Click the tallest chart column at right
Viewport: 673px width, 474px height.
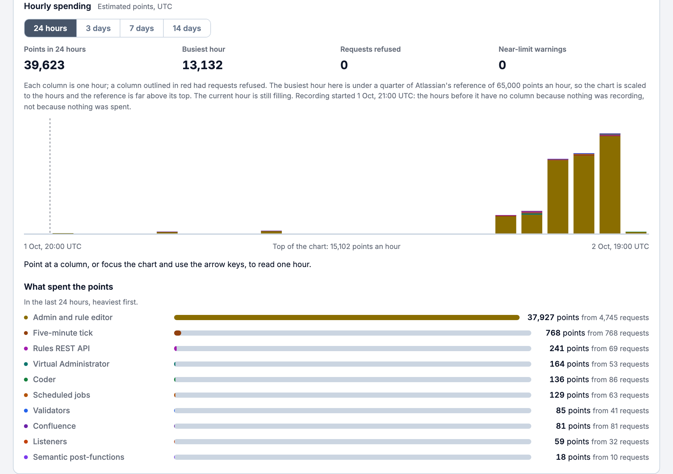(610, 183)
